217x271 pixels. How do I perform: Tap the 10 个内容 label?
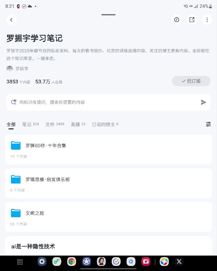19,157
